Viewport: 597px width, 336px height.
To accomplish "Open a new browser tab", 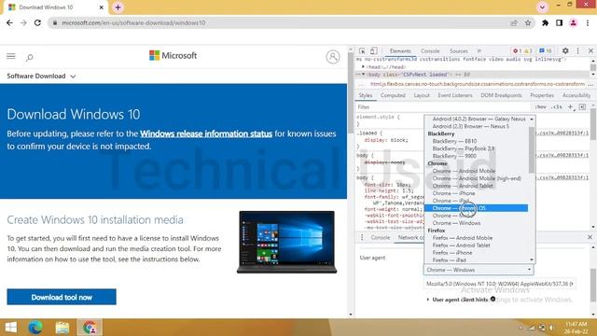I will (x=118, y=7).
